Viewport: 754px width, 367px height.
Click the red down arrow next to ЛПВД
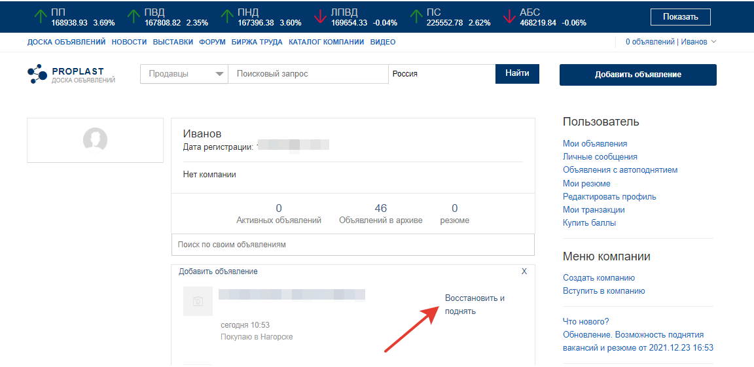pyautogui.click(x=320, y=16)
